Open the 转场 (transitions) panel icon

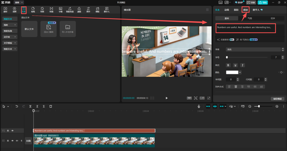point(51,10)
